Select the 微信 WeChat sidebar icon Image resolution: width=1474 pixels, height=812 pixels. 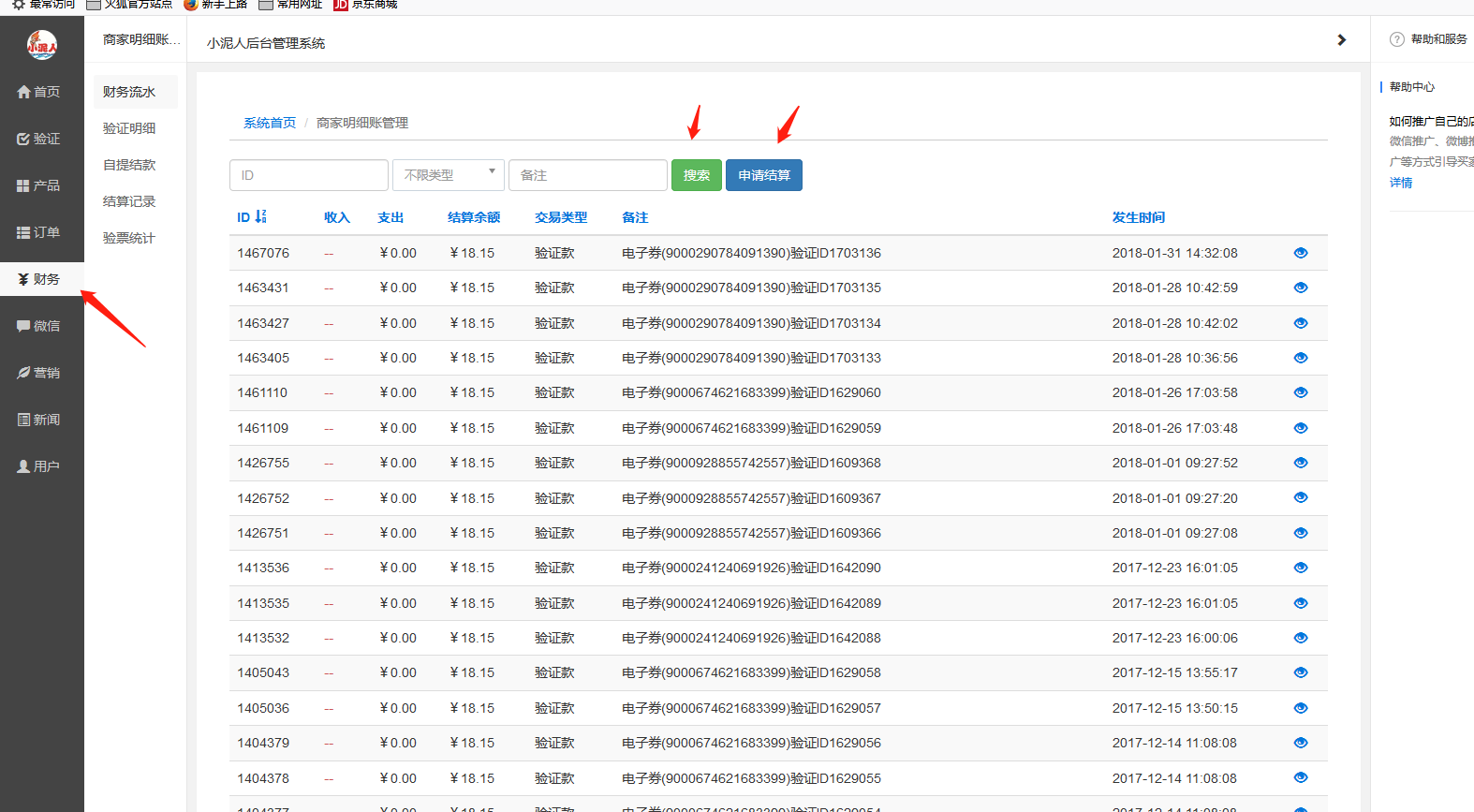[38, 326]
